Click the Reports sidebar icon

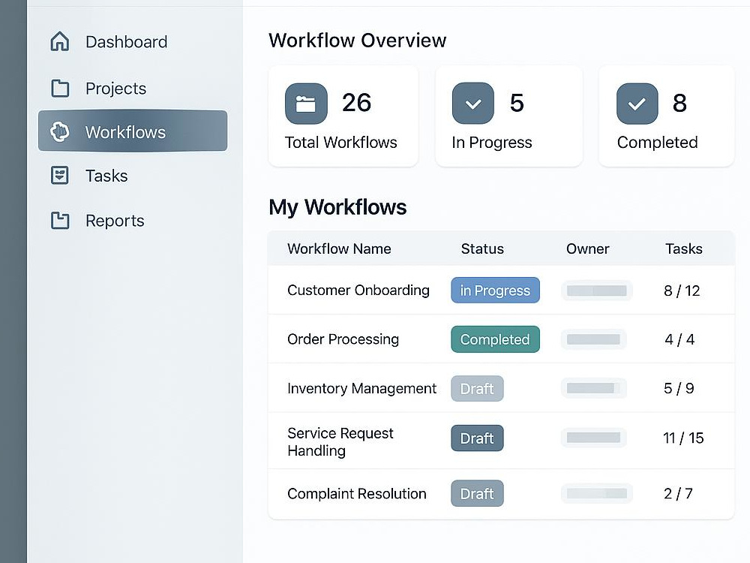(x=60, y=221)
